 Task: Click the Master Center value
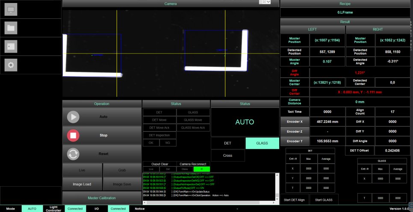coord(327,82)
